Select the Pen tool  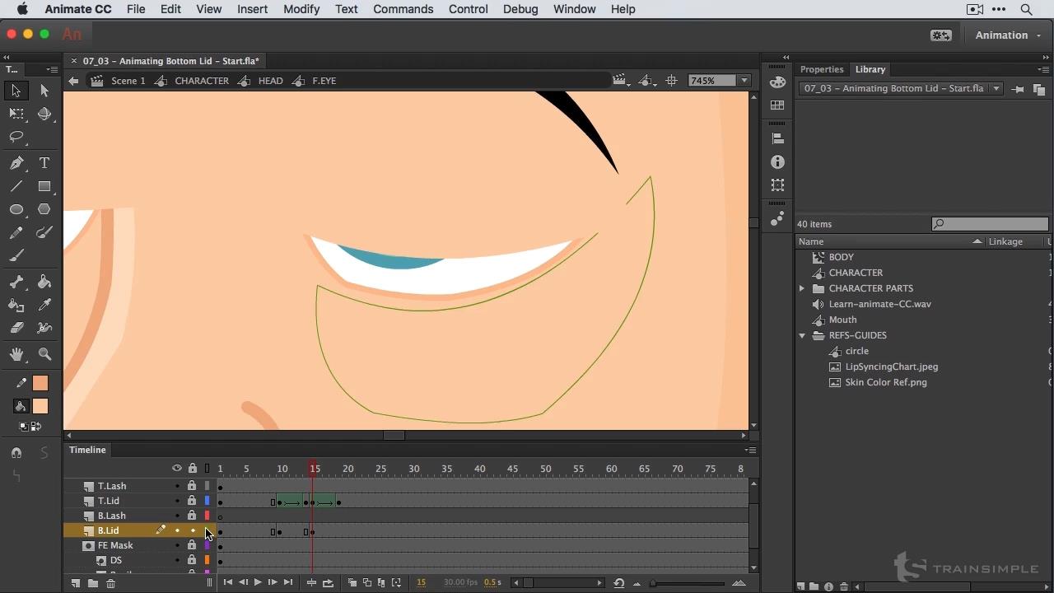16,163
